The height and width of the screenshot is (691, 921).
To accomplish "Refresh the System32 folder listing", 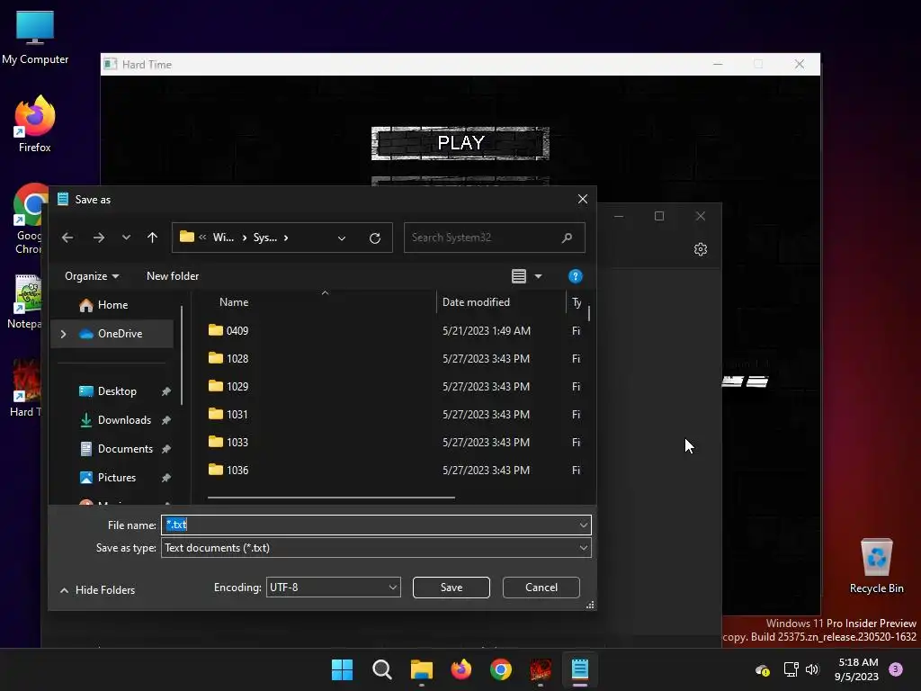I will coord(375,238).
